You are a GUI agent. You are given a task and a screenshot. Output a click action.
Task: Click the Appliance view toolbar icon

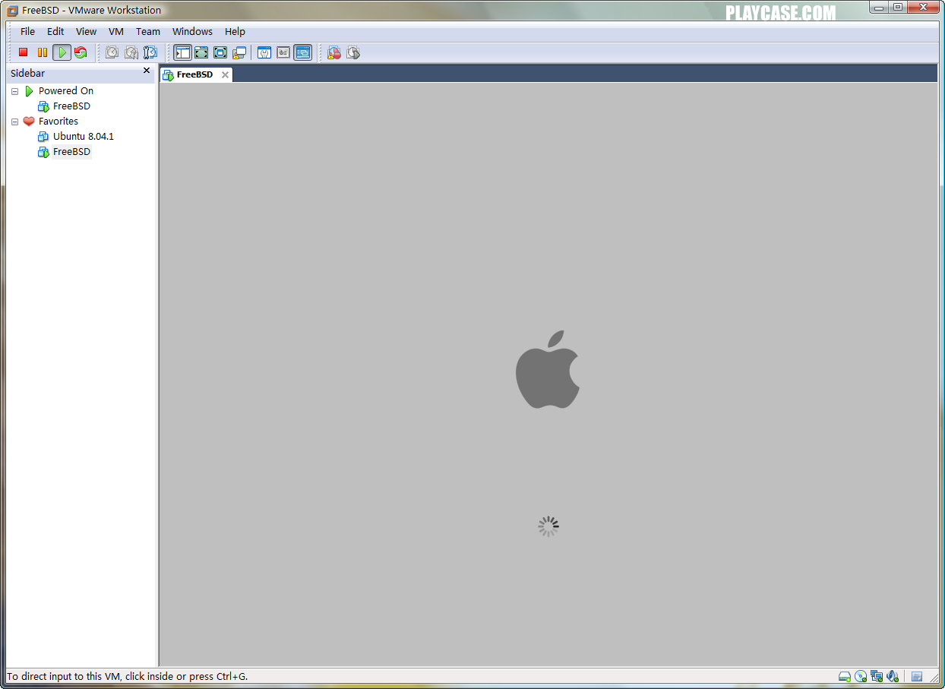(283, 52)
